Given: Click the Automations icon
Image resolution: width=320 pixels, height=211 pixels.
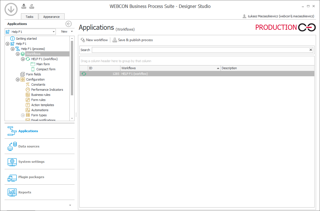Looking at the screenshot, I should (x=28, y=110).
